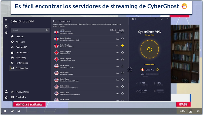
Task: Open All servers list
Action: click(20, 42)
